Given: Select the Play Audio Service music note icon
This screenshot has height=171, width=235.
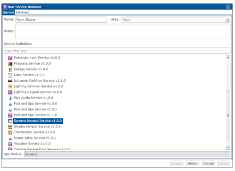Looking at the screenshot, I should pos(10,98).
